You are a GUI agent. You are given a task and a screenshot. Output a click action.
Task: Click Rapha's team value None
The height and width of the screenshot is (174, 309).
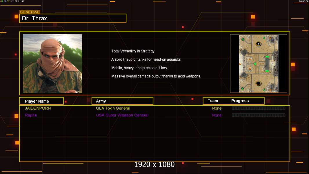click(217, 115)
